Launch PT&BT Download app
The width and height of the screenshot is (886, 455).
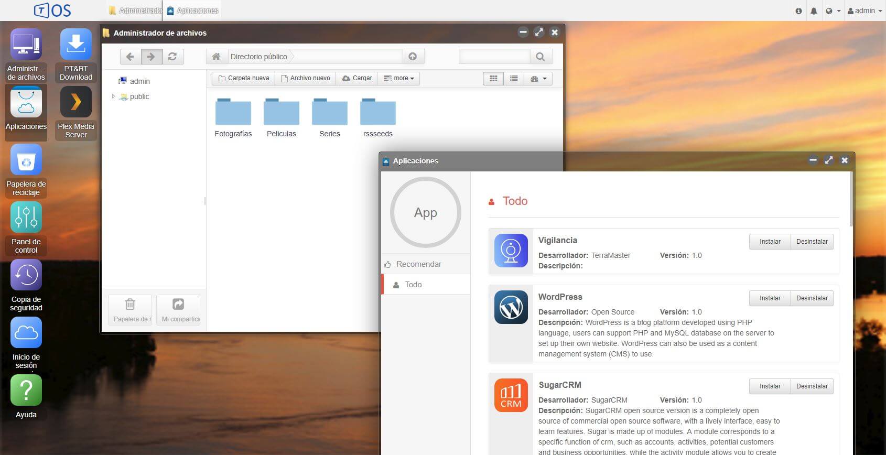pos(75,45)
